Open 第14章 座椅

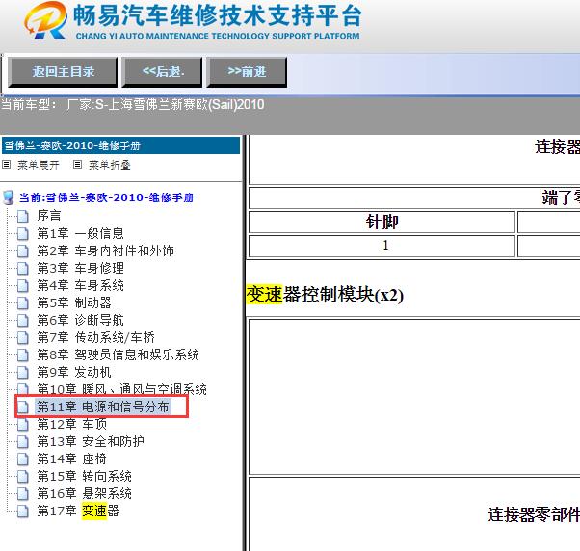coord(72,459)
